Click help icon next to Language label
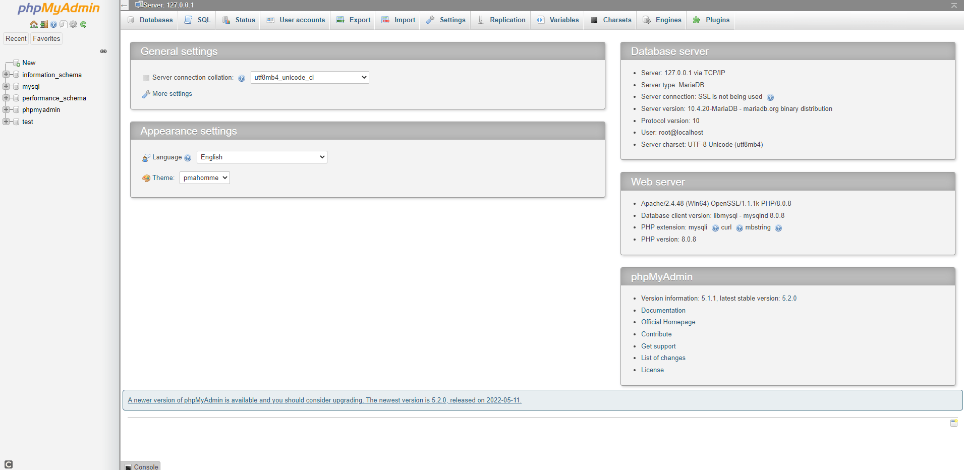Screen dimensions: 964x470 [x=188, y=158]
